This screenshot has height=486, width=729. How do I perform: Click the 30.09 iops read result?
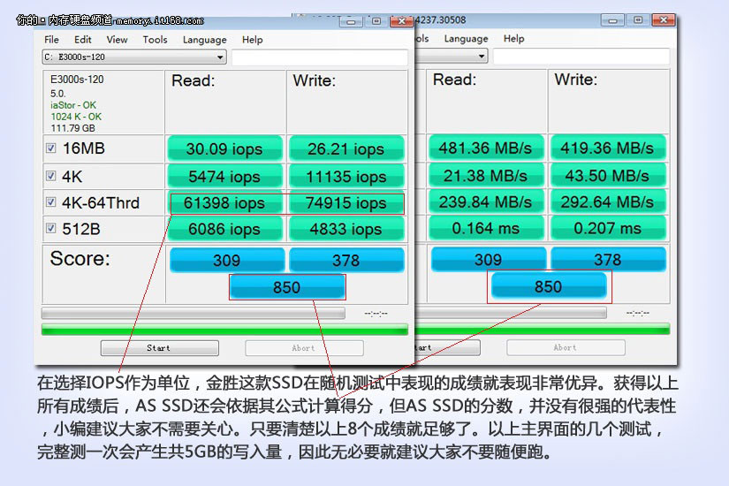[225, 148]
